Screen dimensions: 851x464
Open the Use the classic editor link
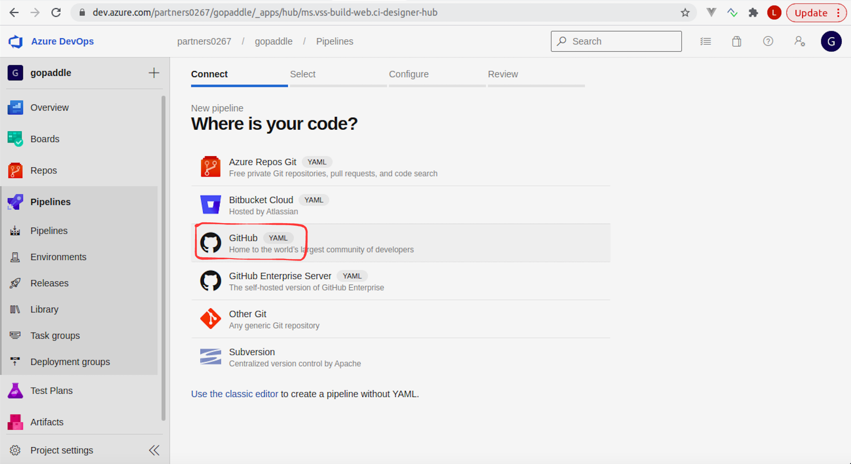coord(234,394)
